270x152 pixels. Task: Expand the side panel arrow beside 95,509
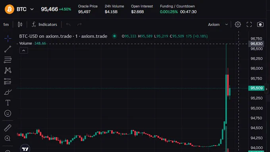tap(266, 89)
